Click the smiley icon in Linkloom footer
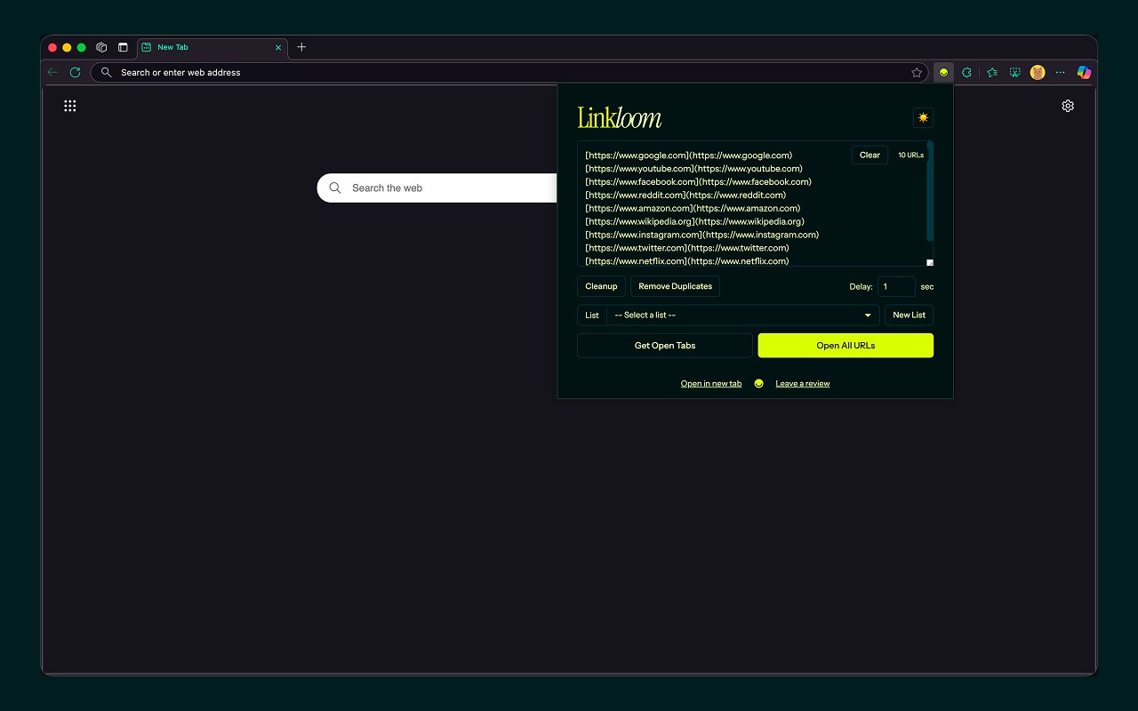This screenshot has width=1138, height=711. coord(758,384)
